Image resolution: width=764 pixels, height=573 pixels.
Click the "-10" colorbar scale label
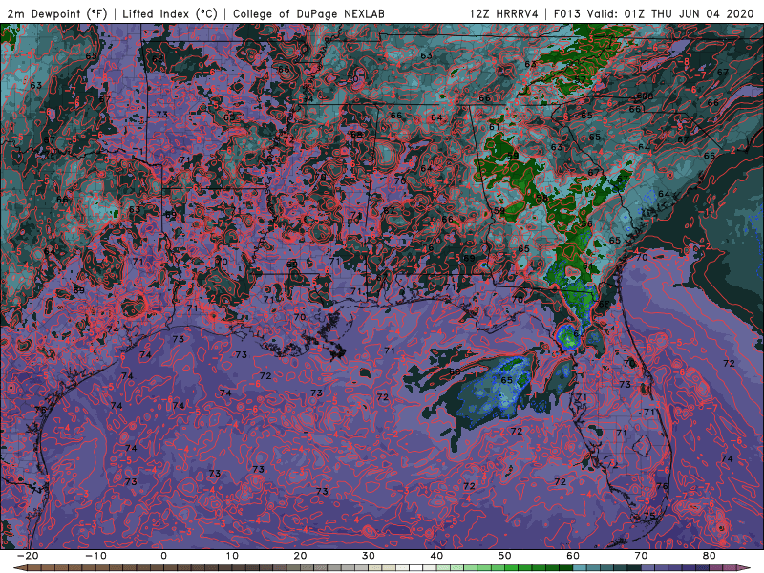(x=95, y=556)
